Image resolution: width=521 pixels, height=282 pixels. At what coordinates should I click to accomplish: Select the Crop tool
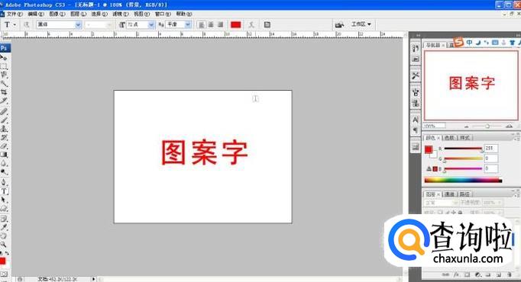click(x=4, y=92)
